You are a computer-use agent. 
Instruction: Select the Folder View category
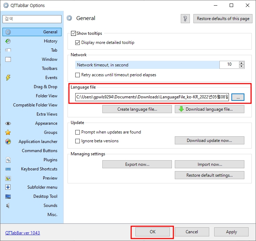[32, 96]
